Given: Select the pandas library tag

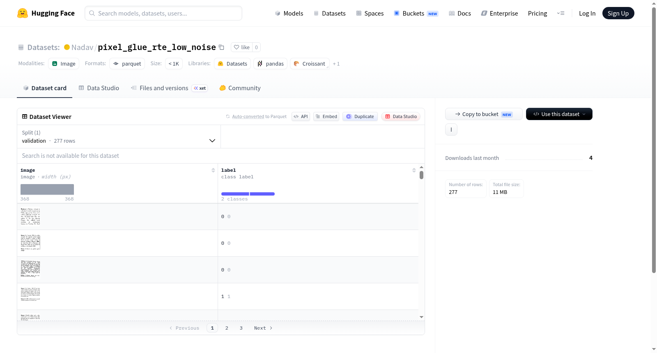Looking at the screenshot, I should click(270, 64).
